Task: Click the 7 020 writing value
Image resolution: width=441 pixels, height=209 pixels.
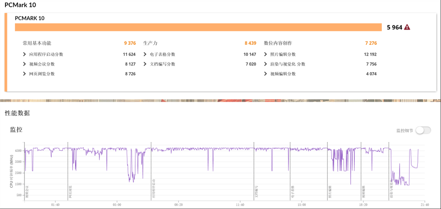Action: tap(251, 64)
